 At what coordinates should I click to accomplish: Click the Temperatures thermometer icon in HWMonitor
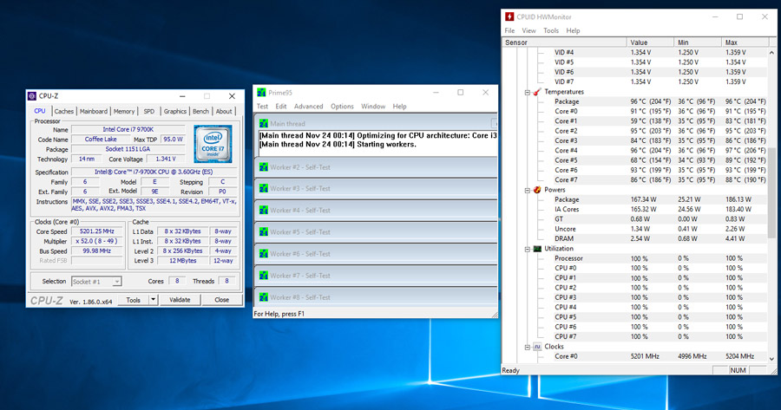pos(537,92)
